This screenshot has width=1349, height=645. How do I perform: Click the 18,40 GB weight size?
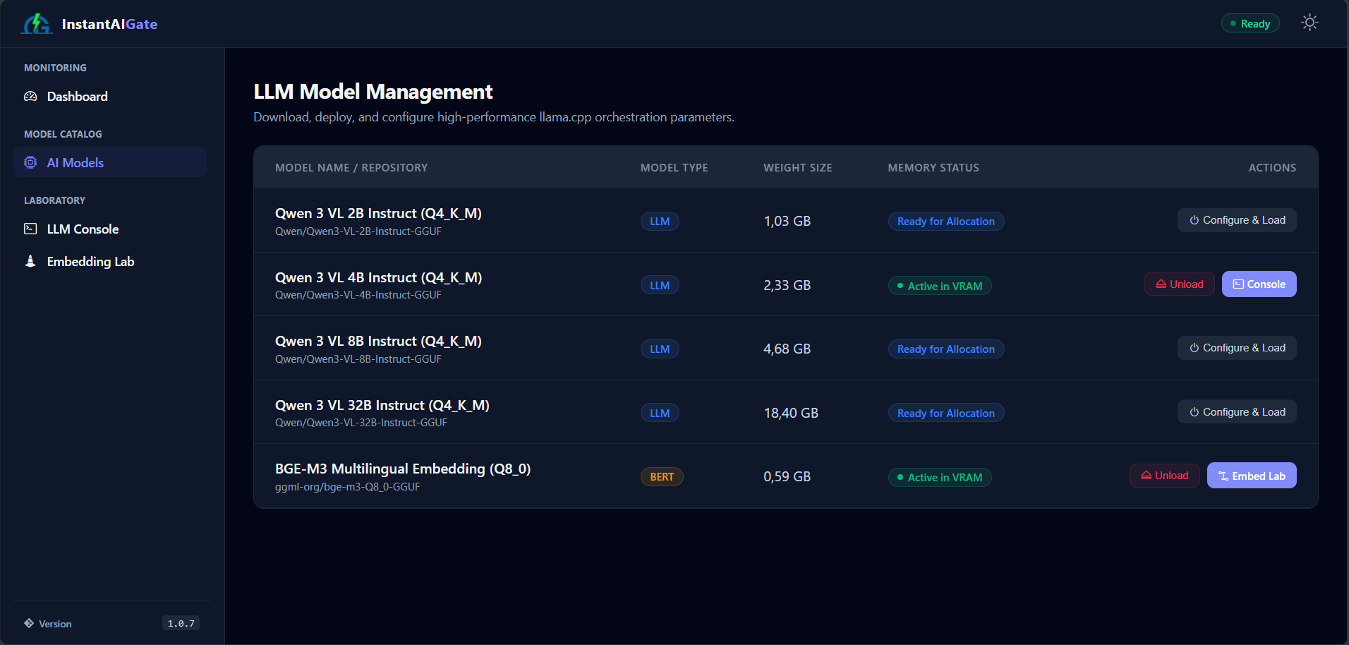tap(791, 413)
